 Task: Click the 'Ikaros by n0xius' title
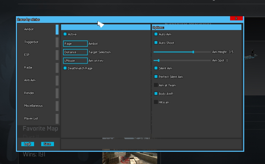[x=28, y=20]
